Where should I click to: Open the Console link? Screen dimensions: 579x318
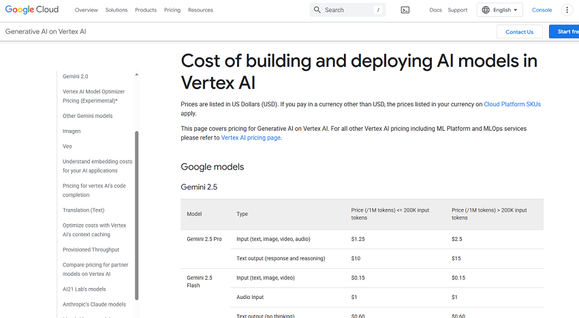[542, 10]
